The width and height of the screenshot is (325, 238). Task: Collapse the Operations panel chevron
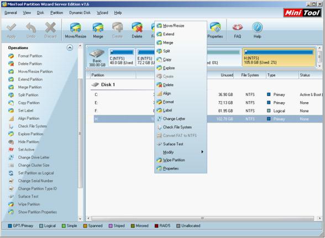[70, 48]
